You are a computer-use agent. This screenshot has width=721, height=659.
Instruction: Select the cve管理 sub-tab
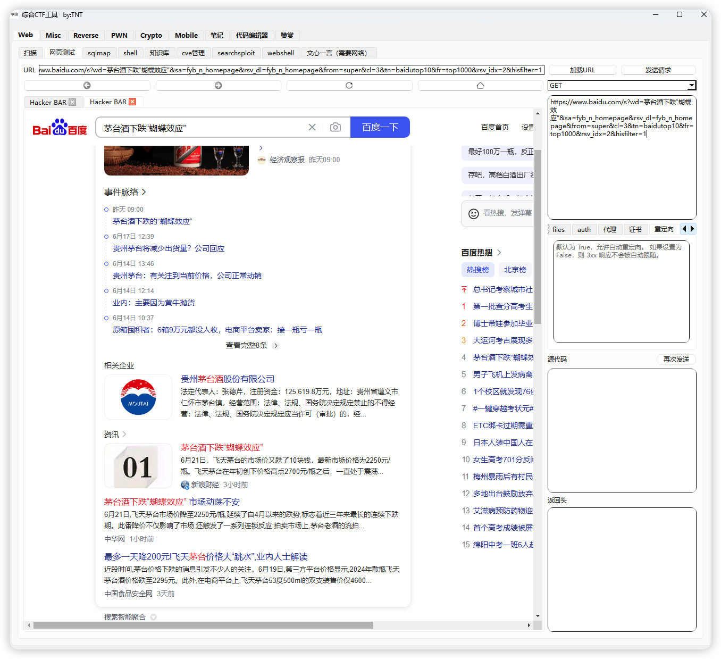click(x=194, y=53)
